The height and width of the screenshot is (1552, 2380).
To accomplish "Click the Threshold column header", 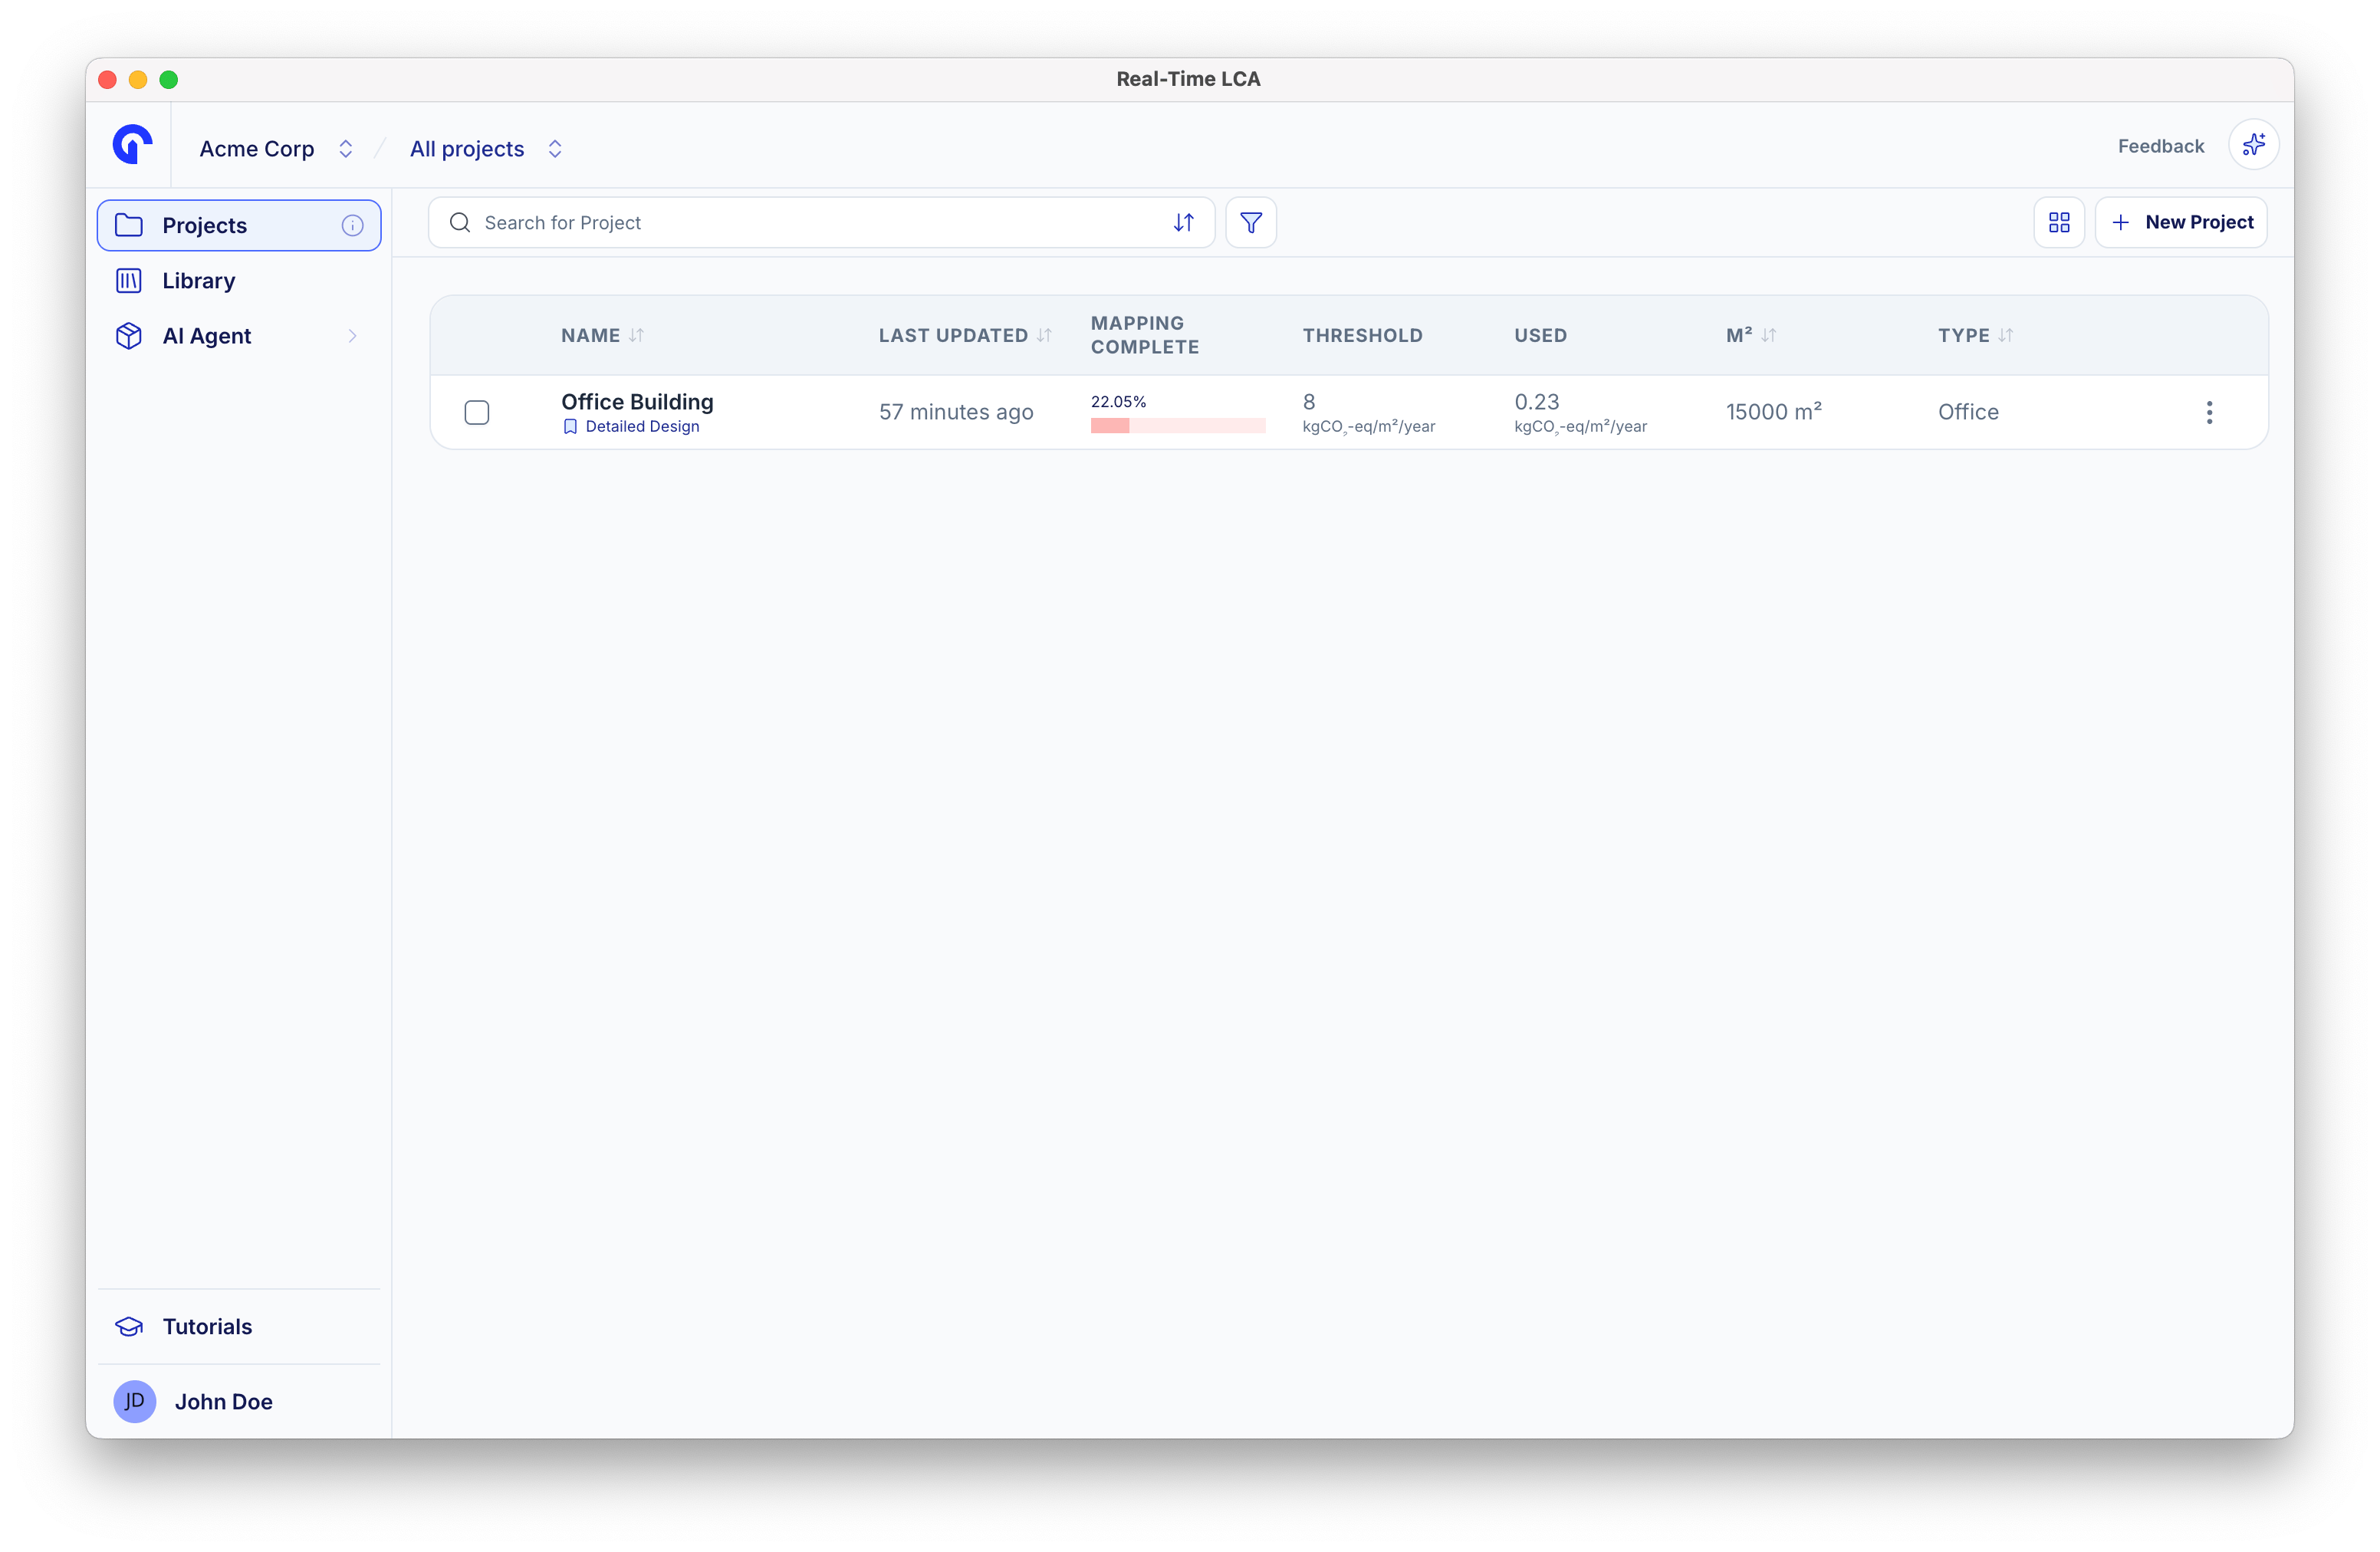I will tap(1362, 335).
